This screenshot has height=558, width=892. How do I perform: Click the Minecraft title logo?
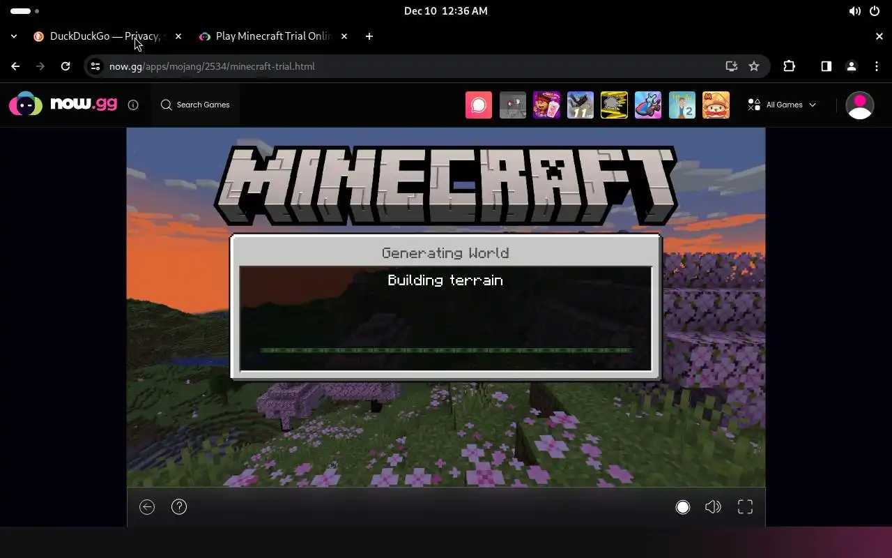pyautogui.click(x=445, y=184)
